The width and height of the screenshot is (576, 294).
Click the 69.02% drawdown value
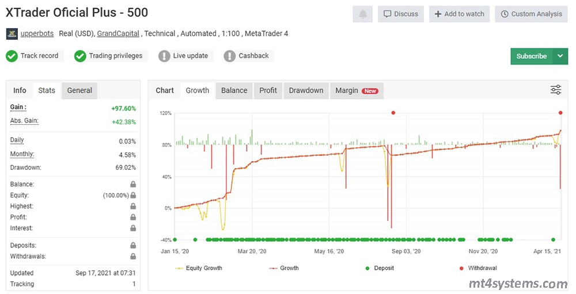click(126, 167)
